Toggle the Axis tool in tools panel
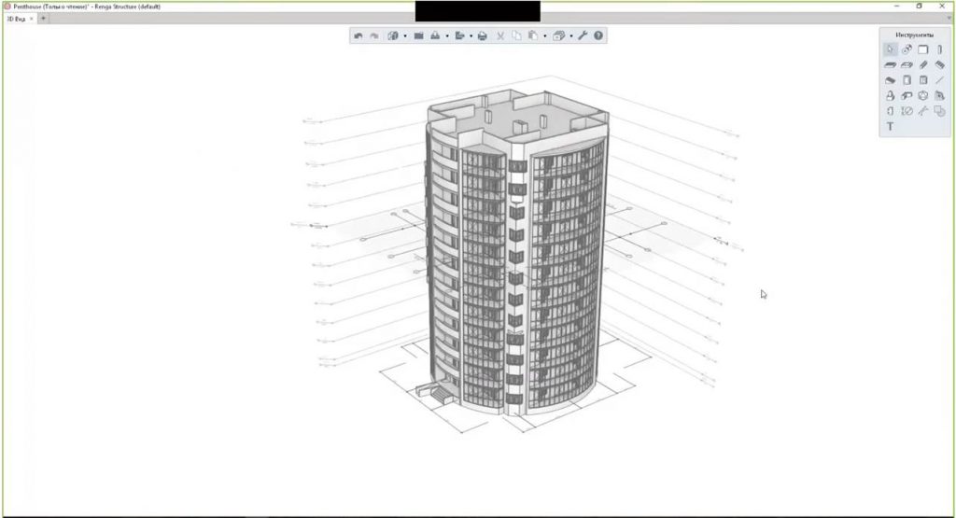Viewport: 956px width, 518px height. (907, 49)
